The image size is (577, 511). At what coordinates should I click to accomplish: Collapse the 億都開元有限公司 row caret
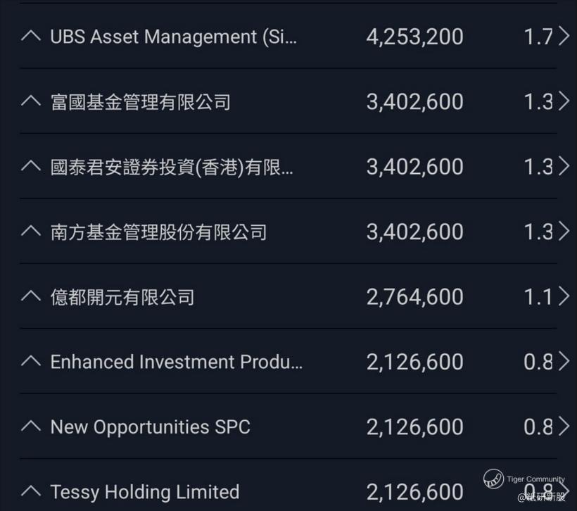tap(31, 296)
